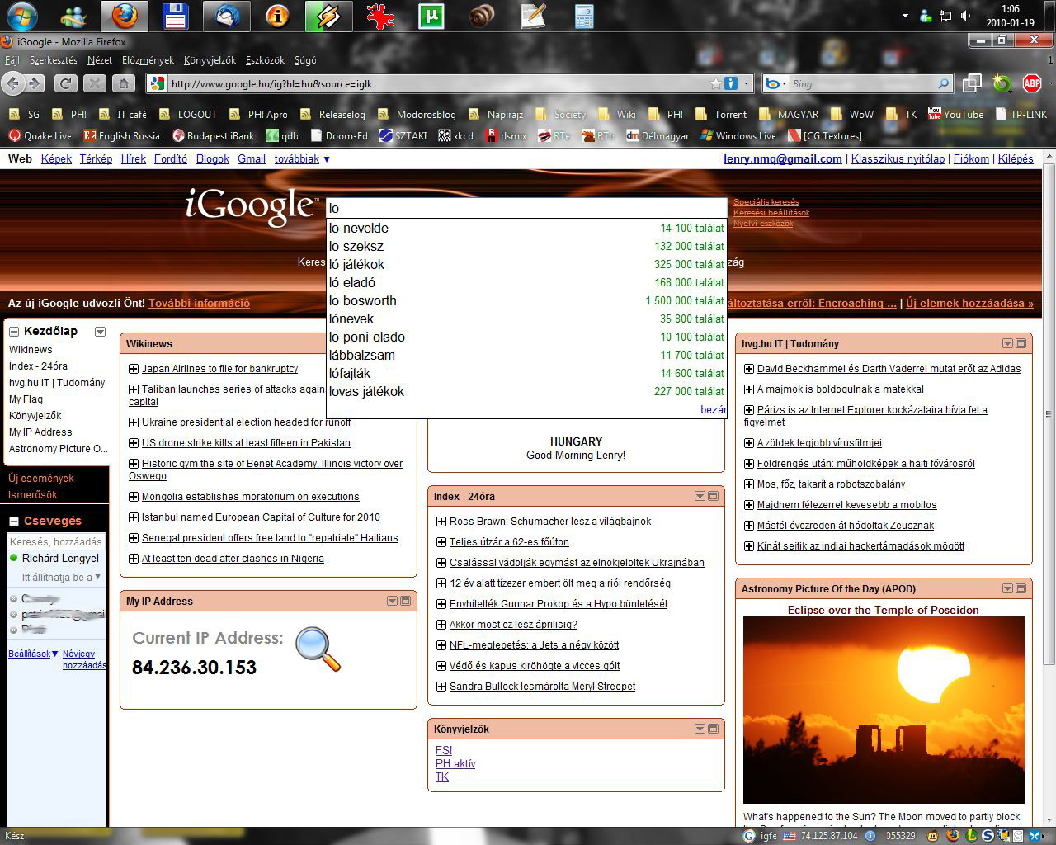The width and height of the screenshot is (1056, 845).
Task: Open the Könyvjelzők menu in the menu bar
Action: click(210, 60)
